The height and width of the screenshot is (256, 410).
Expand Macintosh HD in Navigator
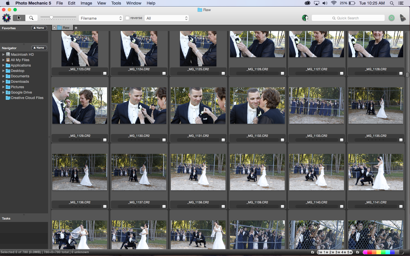[3, 54]
